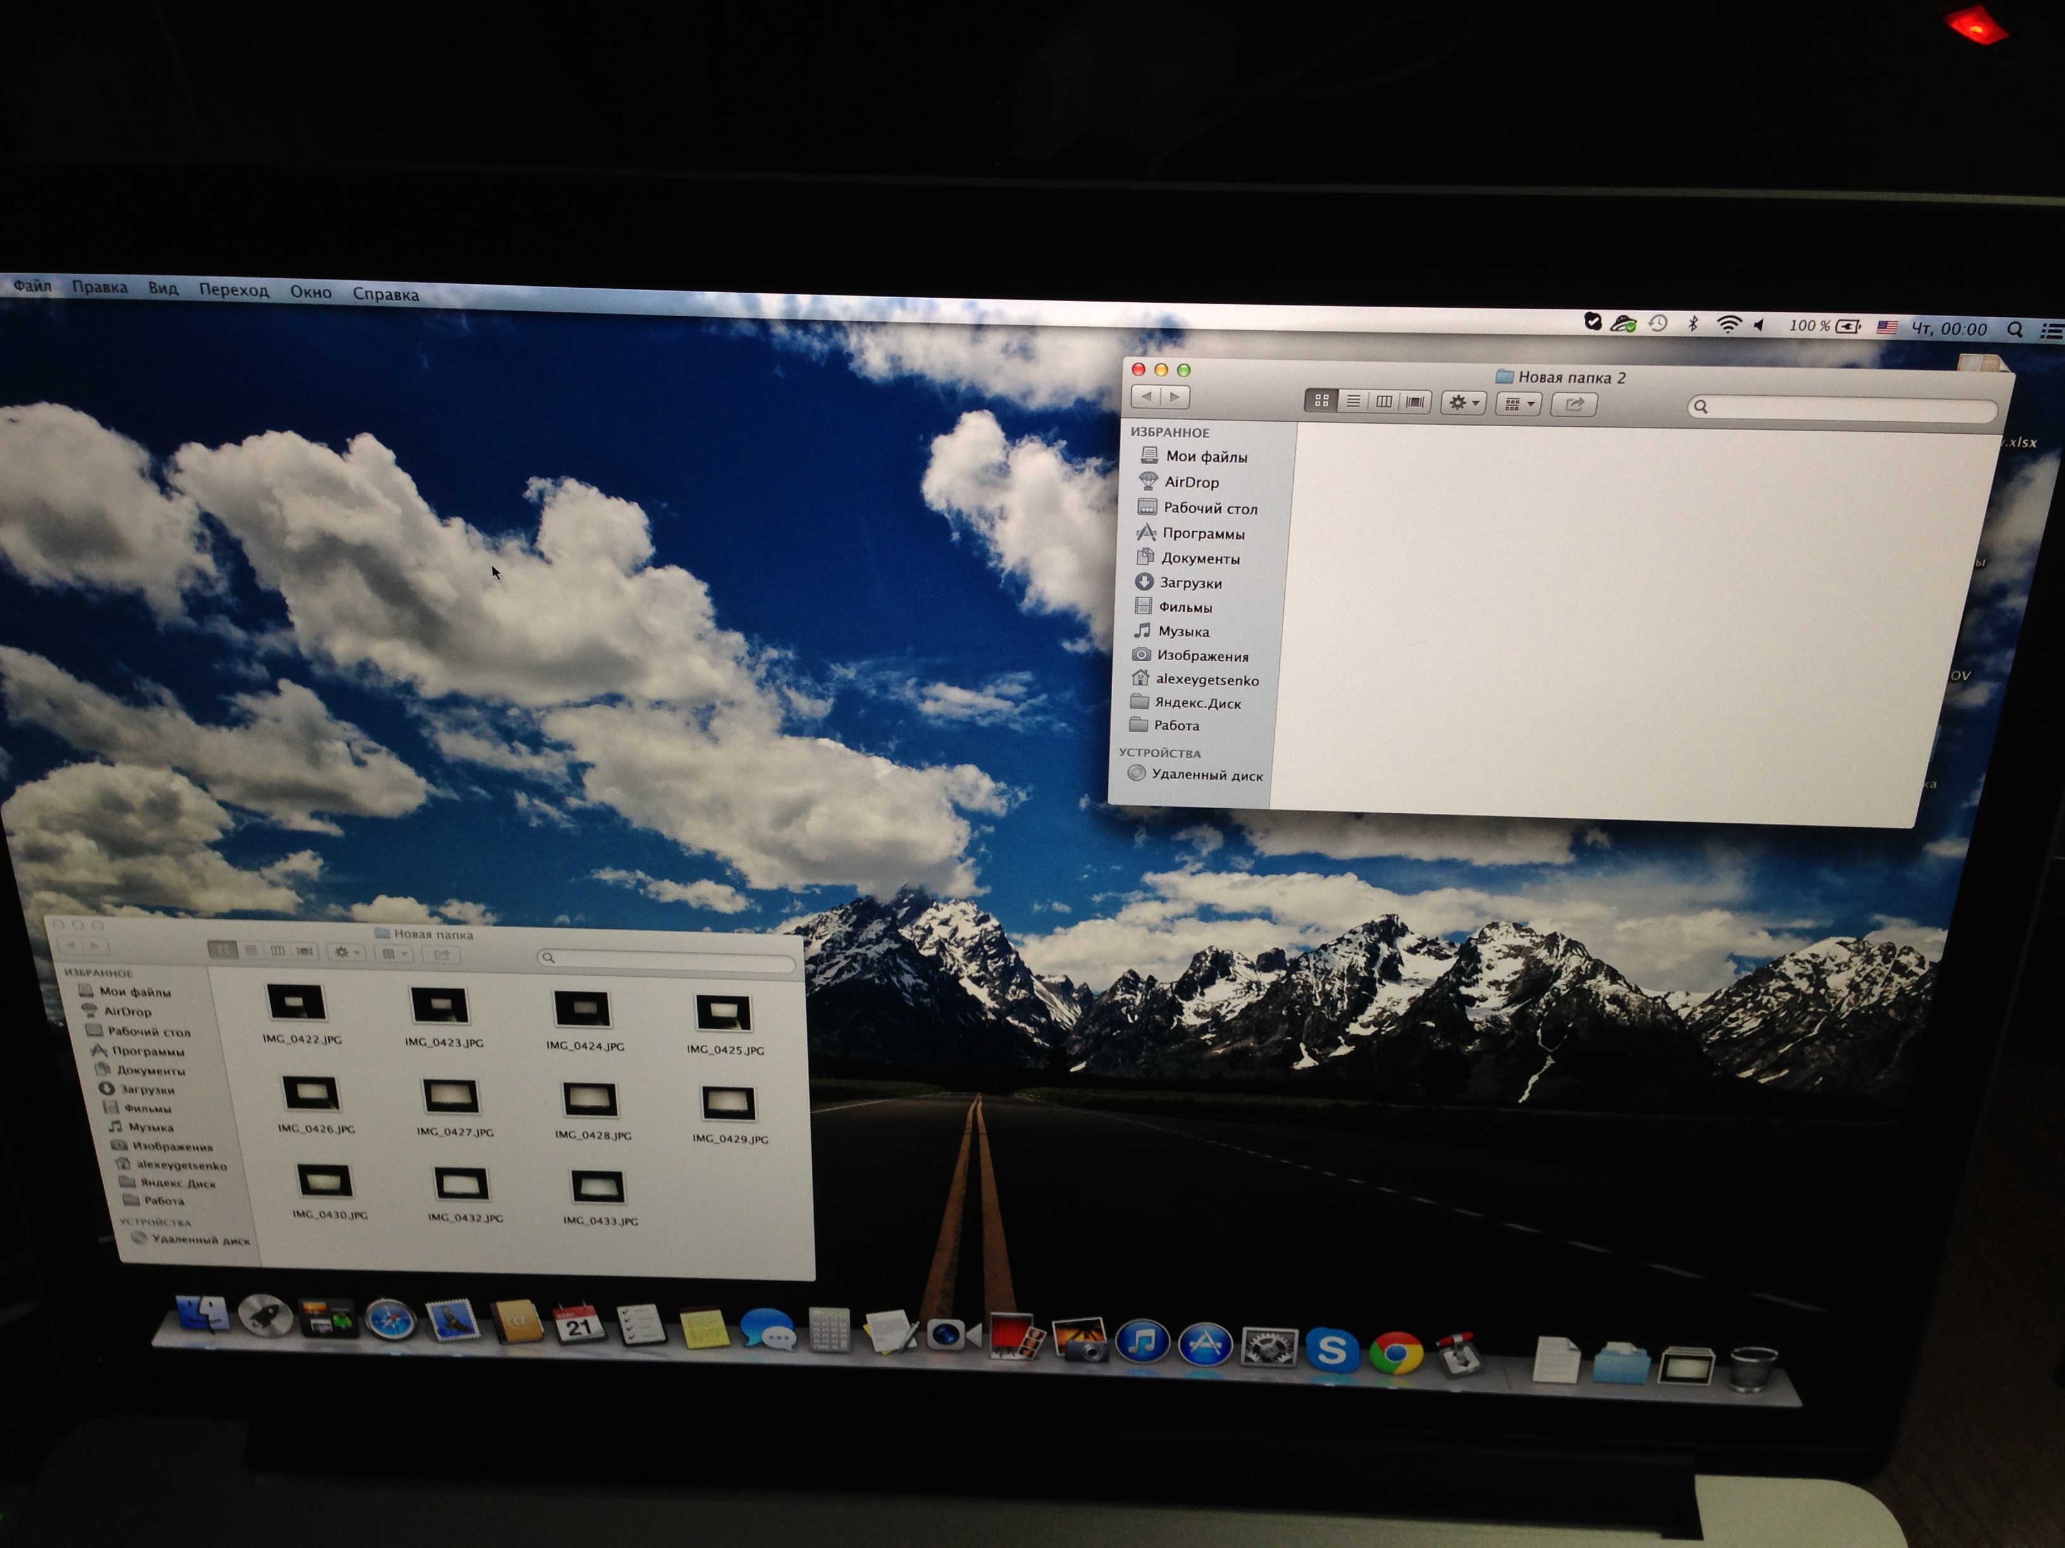Image resolution: width=2065 pixels, height=1548 pixels.
Task: Select IMG_0422.JPG thumbnail in Новая папка
Action: 297,1004
